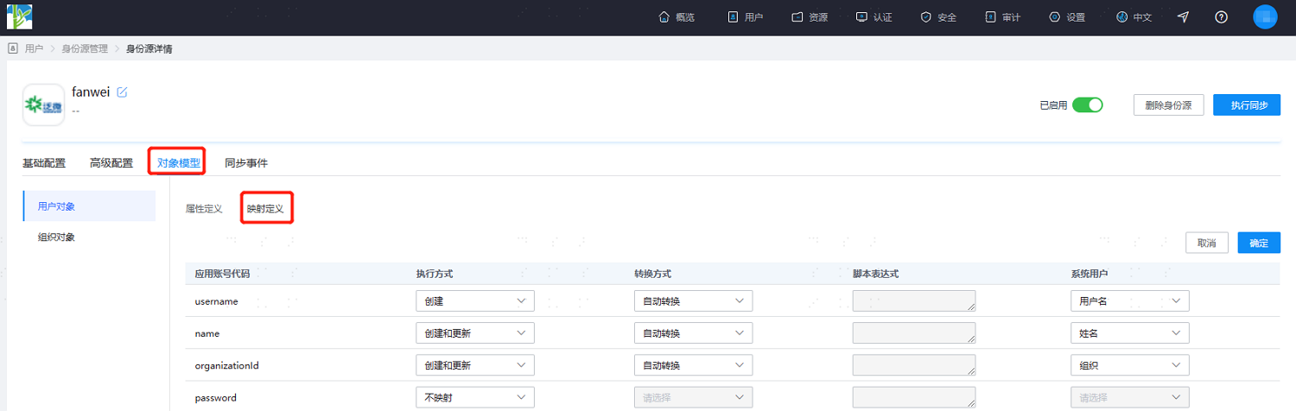This screenshot has width=1296, height=411.
Task: Open the 属性定义 sub-tab
Action: pyautogui.click(x=204, y=209)
